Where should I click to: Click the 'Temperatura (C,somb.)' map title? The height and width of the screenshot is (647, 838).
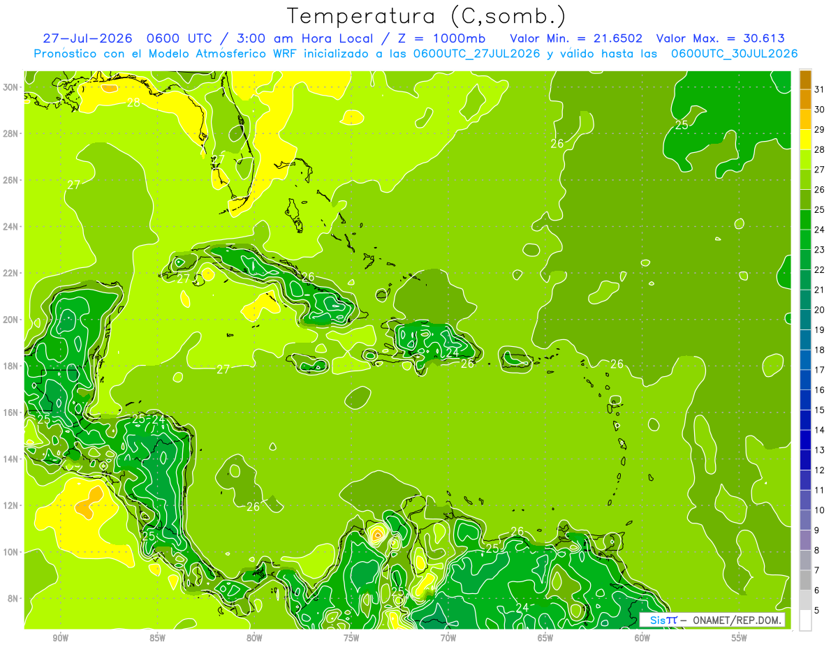(x=427, y=16)
